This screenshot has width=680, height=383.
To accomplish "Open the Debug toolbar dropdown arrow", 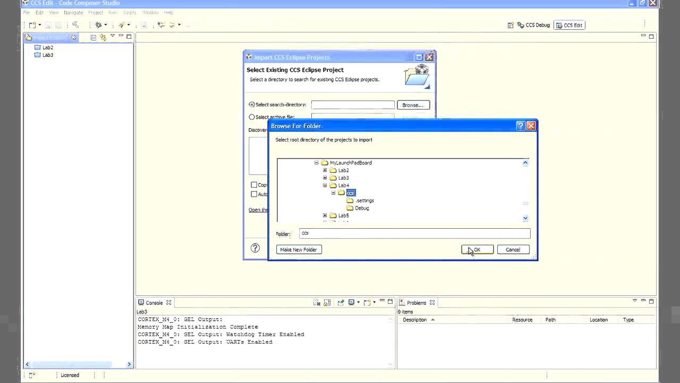I will (105, 25).
